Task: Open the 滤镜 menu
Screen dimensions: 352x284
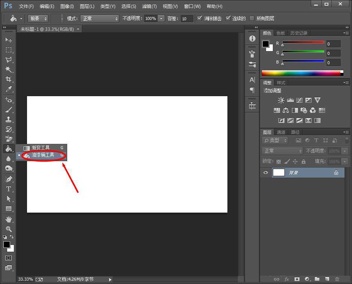Action: click(x=149, y=6)
